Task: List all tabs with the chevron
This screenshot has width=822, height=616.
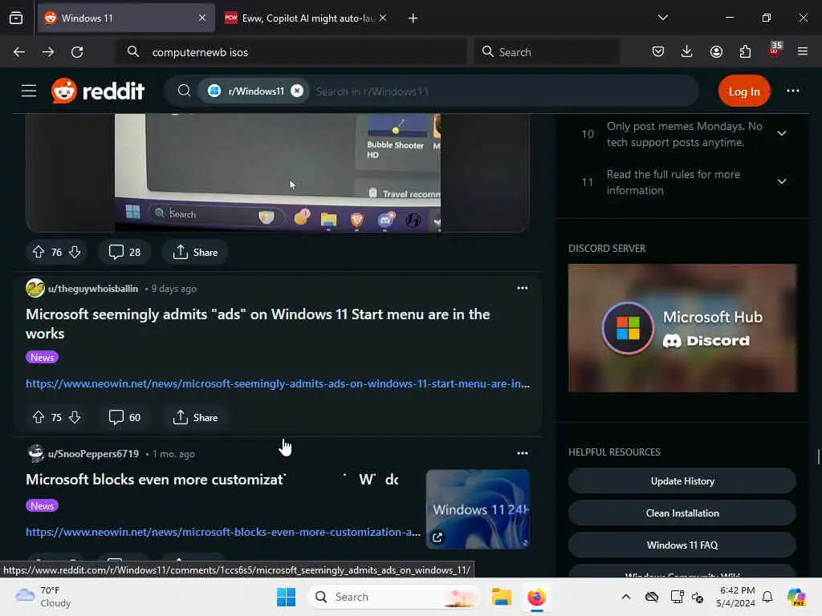Action: [x=662, y=18]
